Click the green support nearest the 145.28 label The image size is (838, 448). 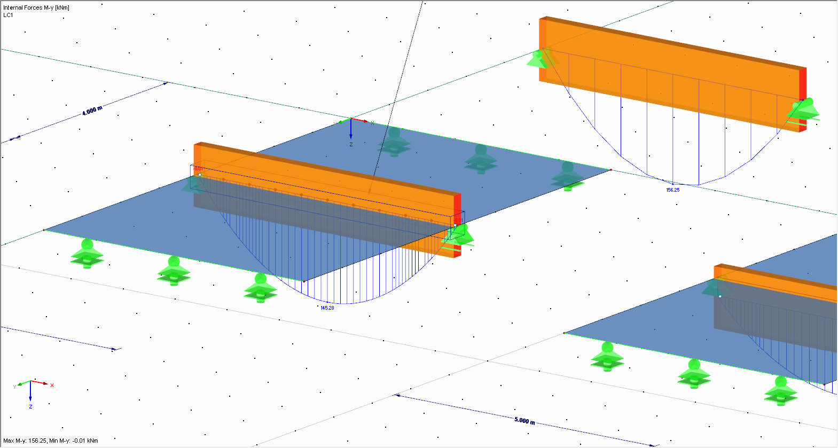tap(261, 288)
